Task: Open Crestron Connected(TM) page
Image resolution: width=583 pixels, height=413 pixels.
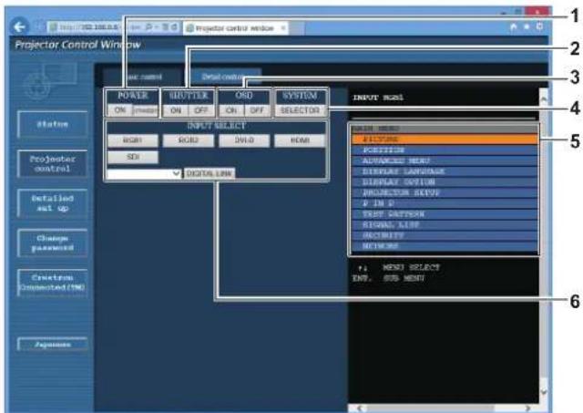Action: coord(53,283)
